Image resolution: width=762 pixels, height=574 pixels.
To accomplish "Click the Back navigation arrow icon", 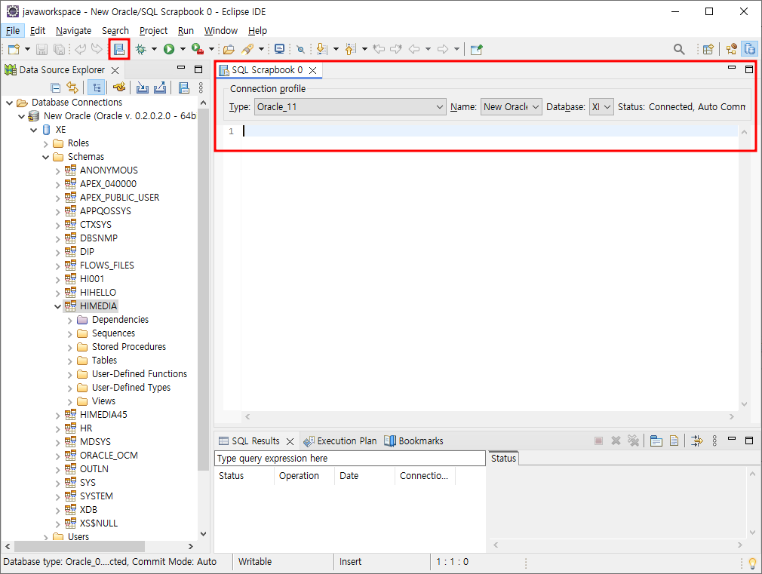I will pyautogui.click(x=414, y=49).
